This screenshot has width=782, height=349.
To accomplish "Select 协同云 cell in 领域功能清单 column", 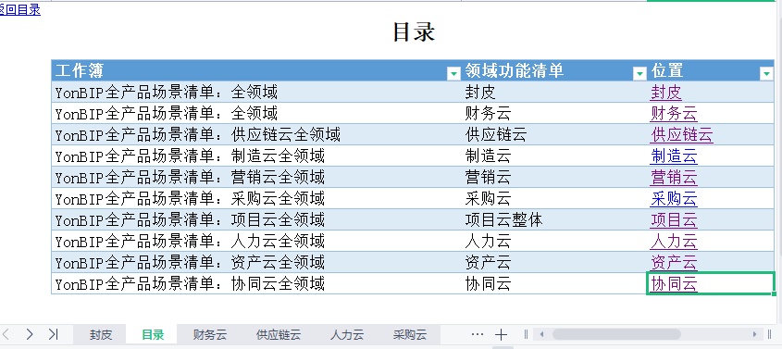I will 554,283.
